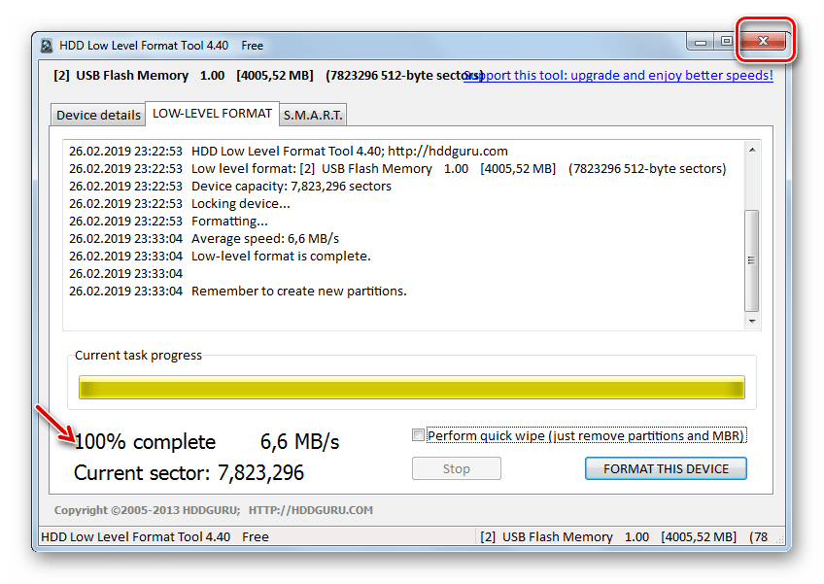The width and height of the screenshot is (824, 584).
Task: Click the log scrollbar up arrow
Action: coord(752,151)
